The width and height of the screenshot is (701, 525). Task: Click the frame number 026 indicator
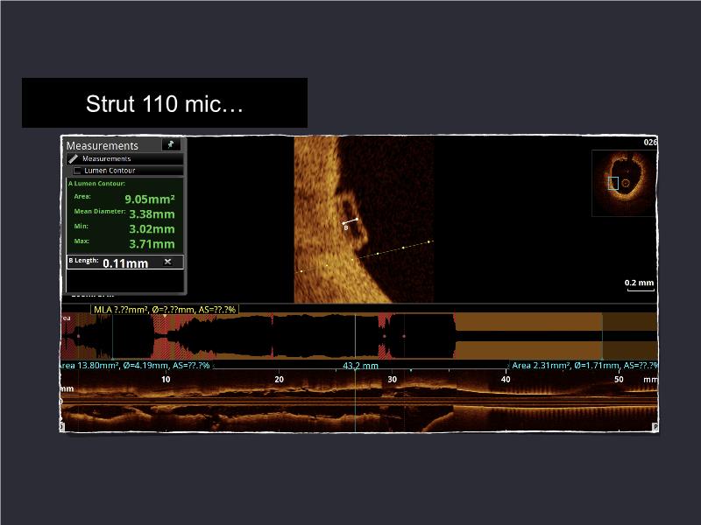(650, 142)
